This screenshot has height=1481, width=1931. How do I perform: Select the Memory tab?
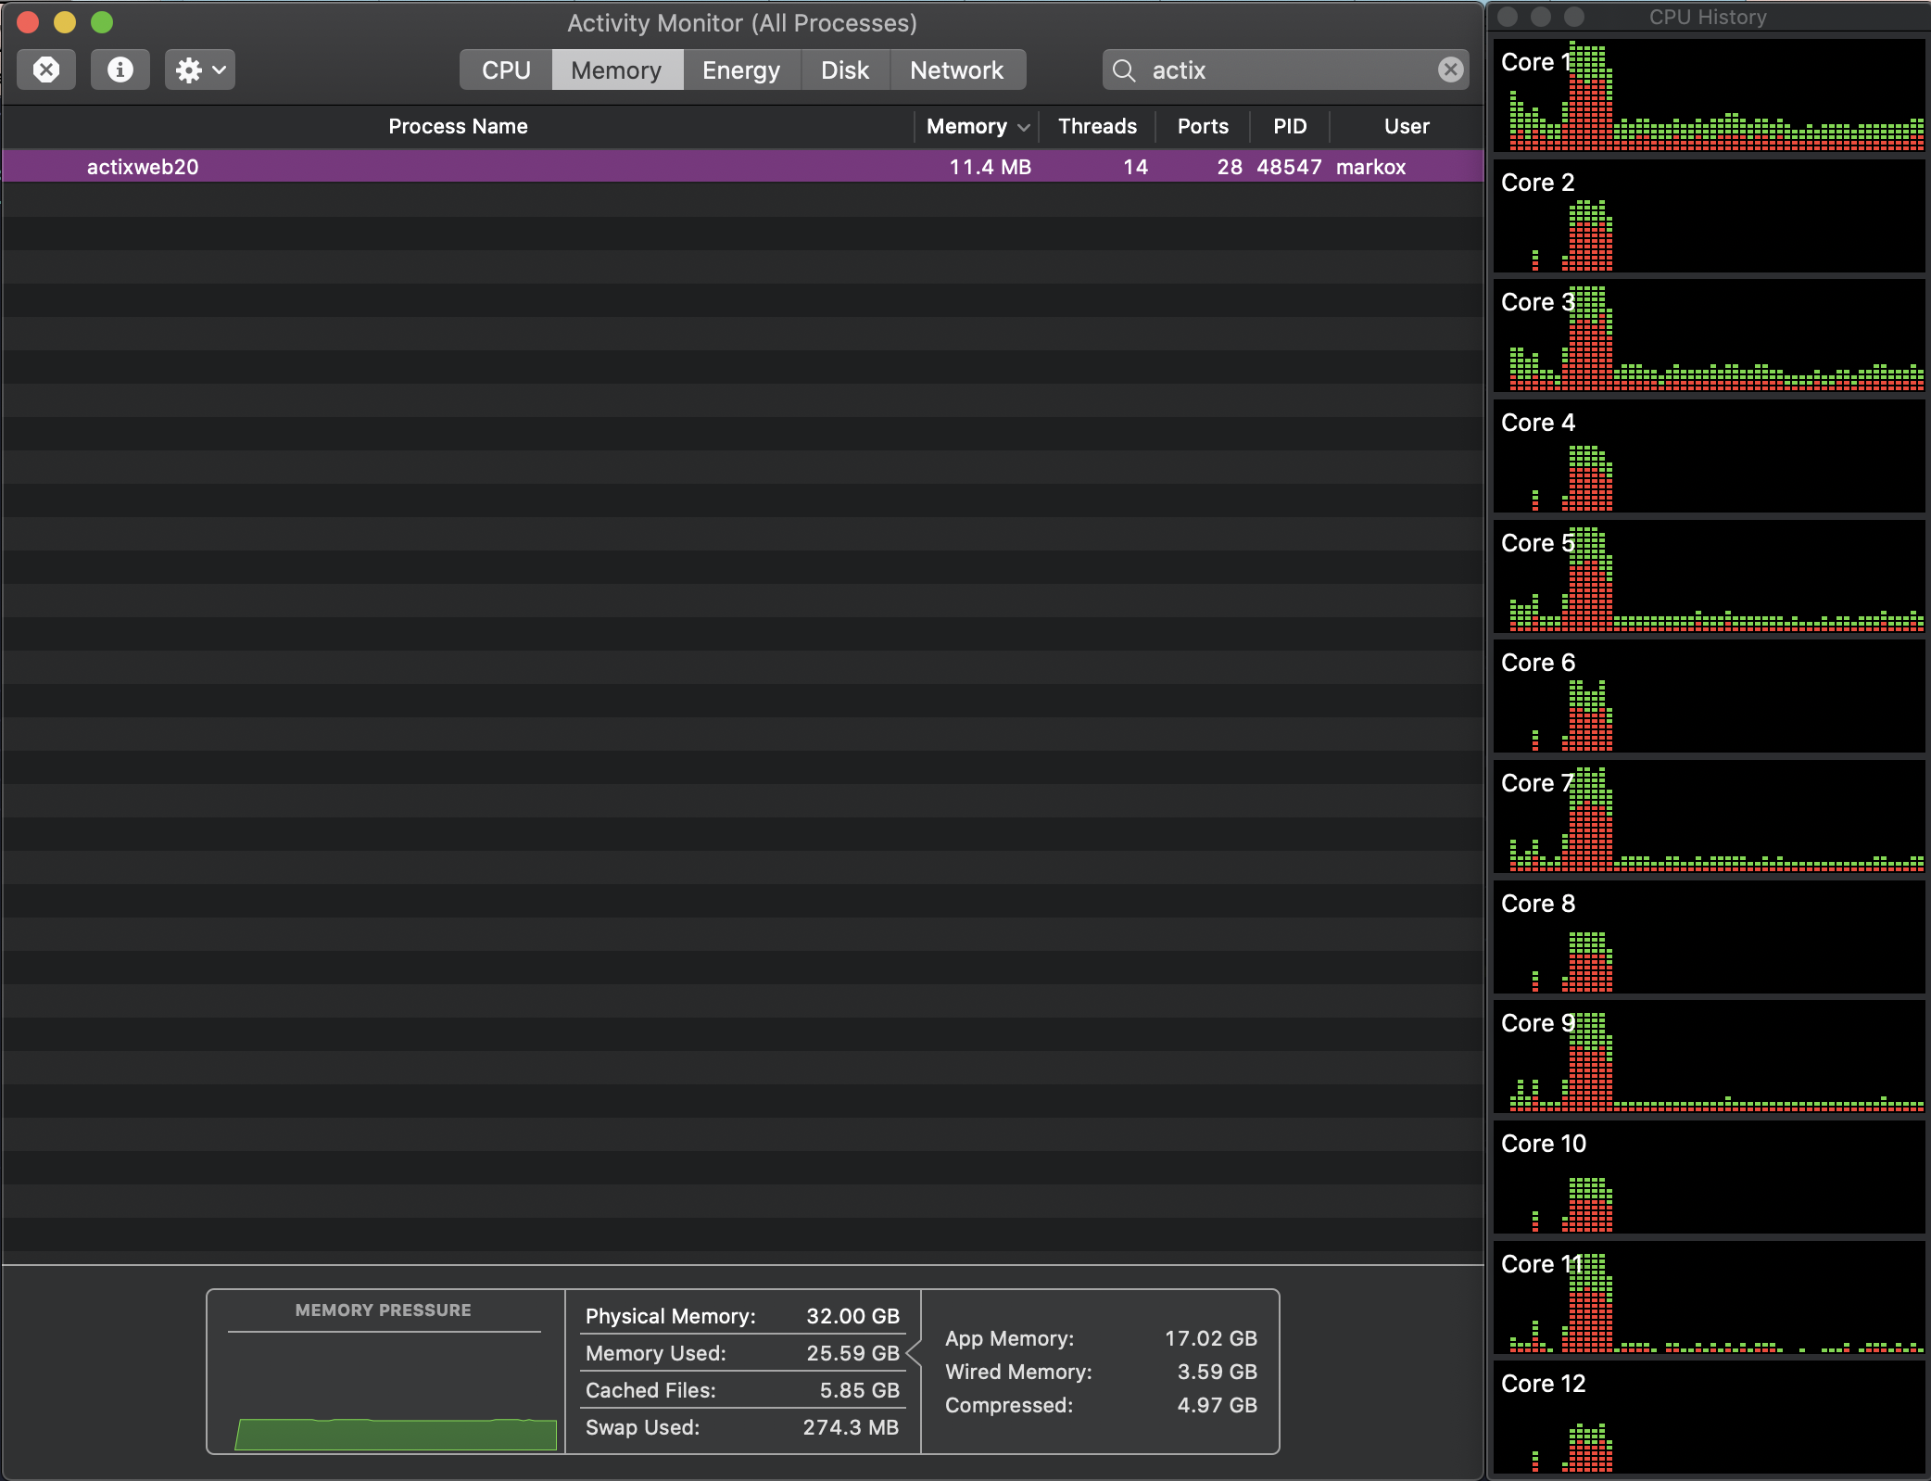point(617,70)
